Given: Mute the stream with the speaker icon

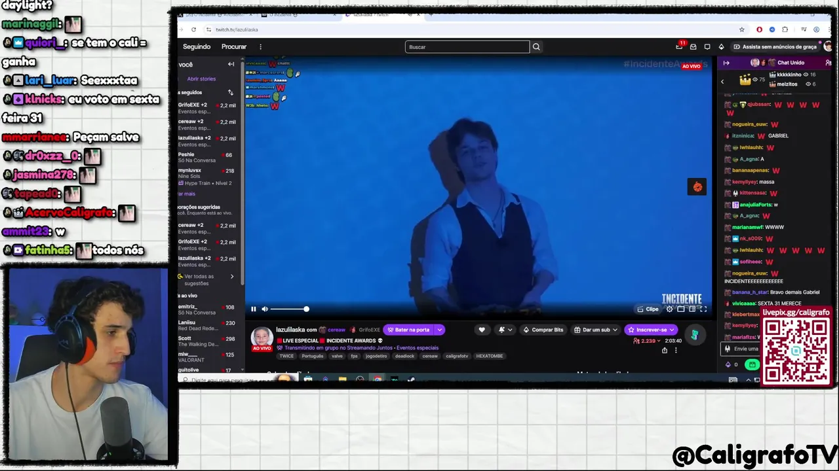Looking at the screenshot, I should click(265, 309).
